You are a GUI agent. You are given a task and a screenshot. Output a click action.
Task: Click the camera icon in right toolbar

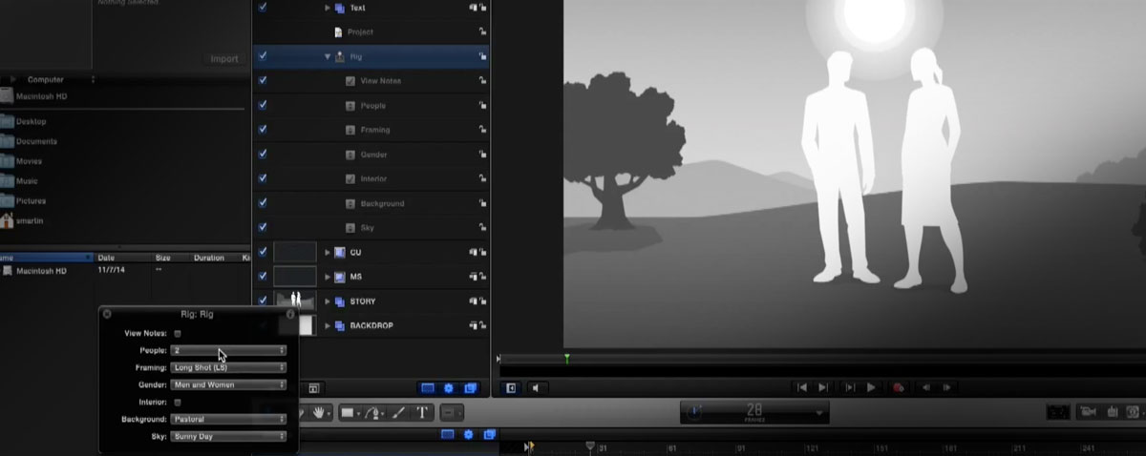[x=1088, y=412]
